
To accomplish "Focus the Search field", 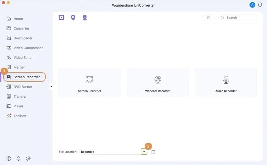I will [x=238, y=18].
